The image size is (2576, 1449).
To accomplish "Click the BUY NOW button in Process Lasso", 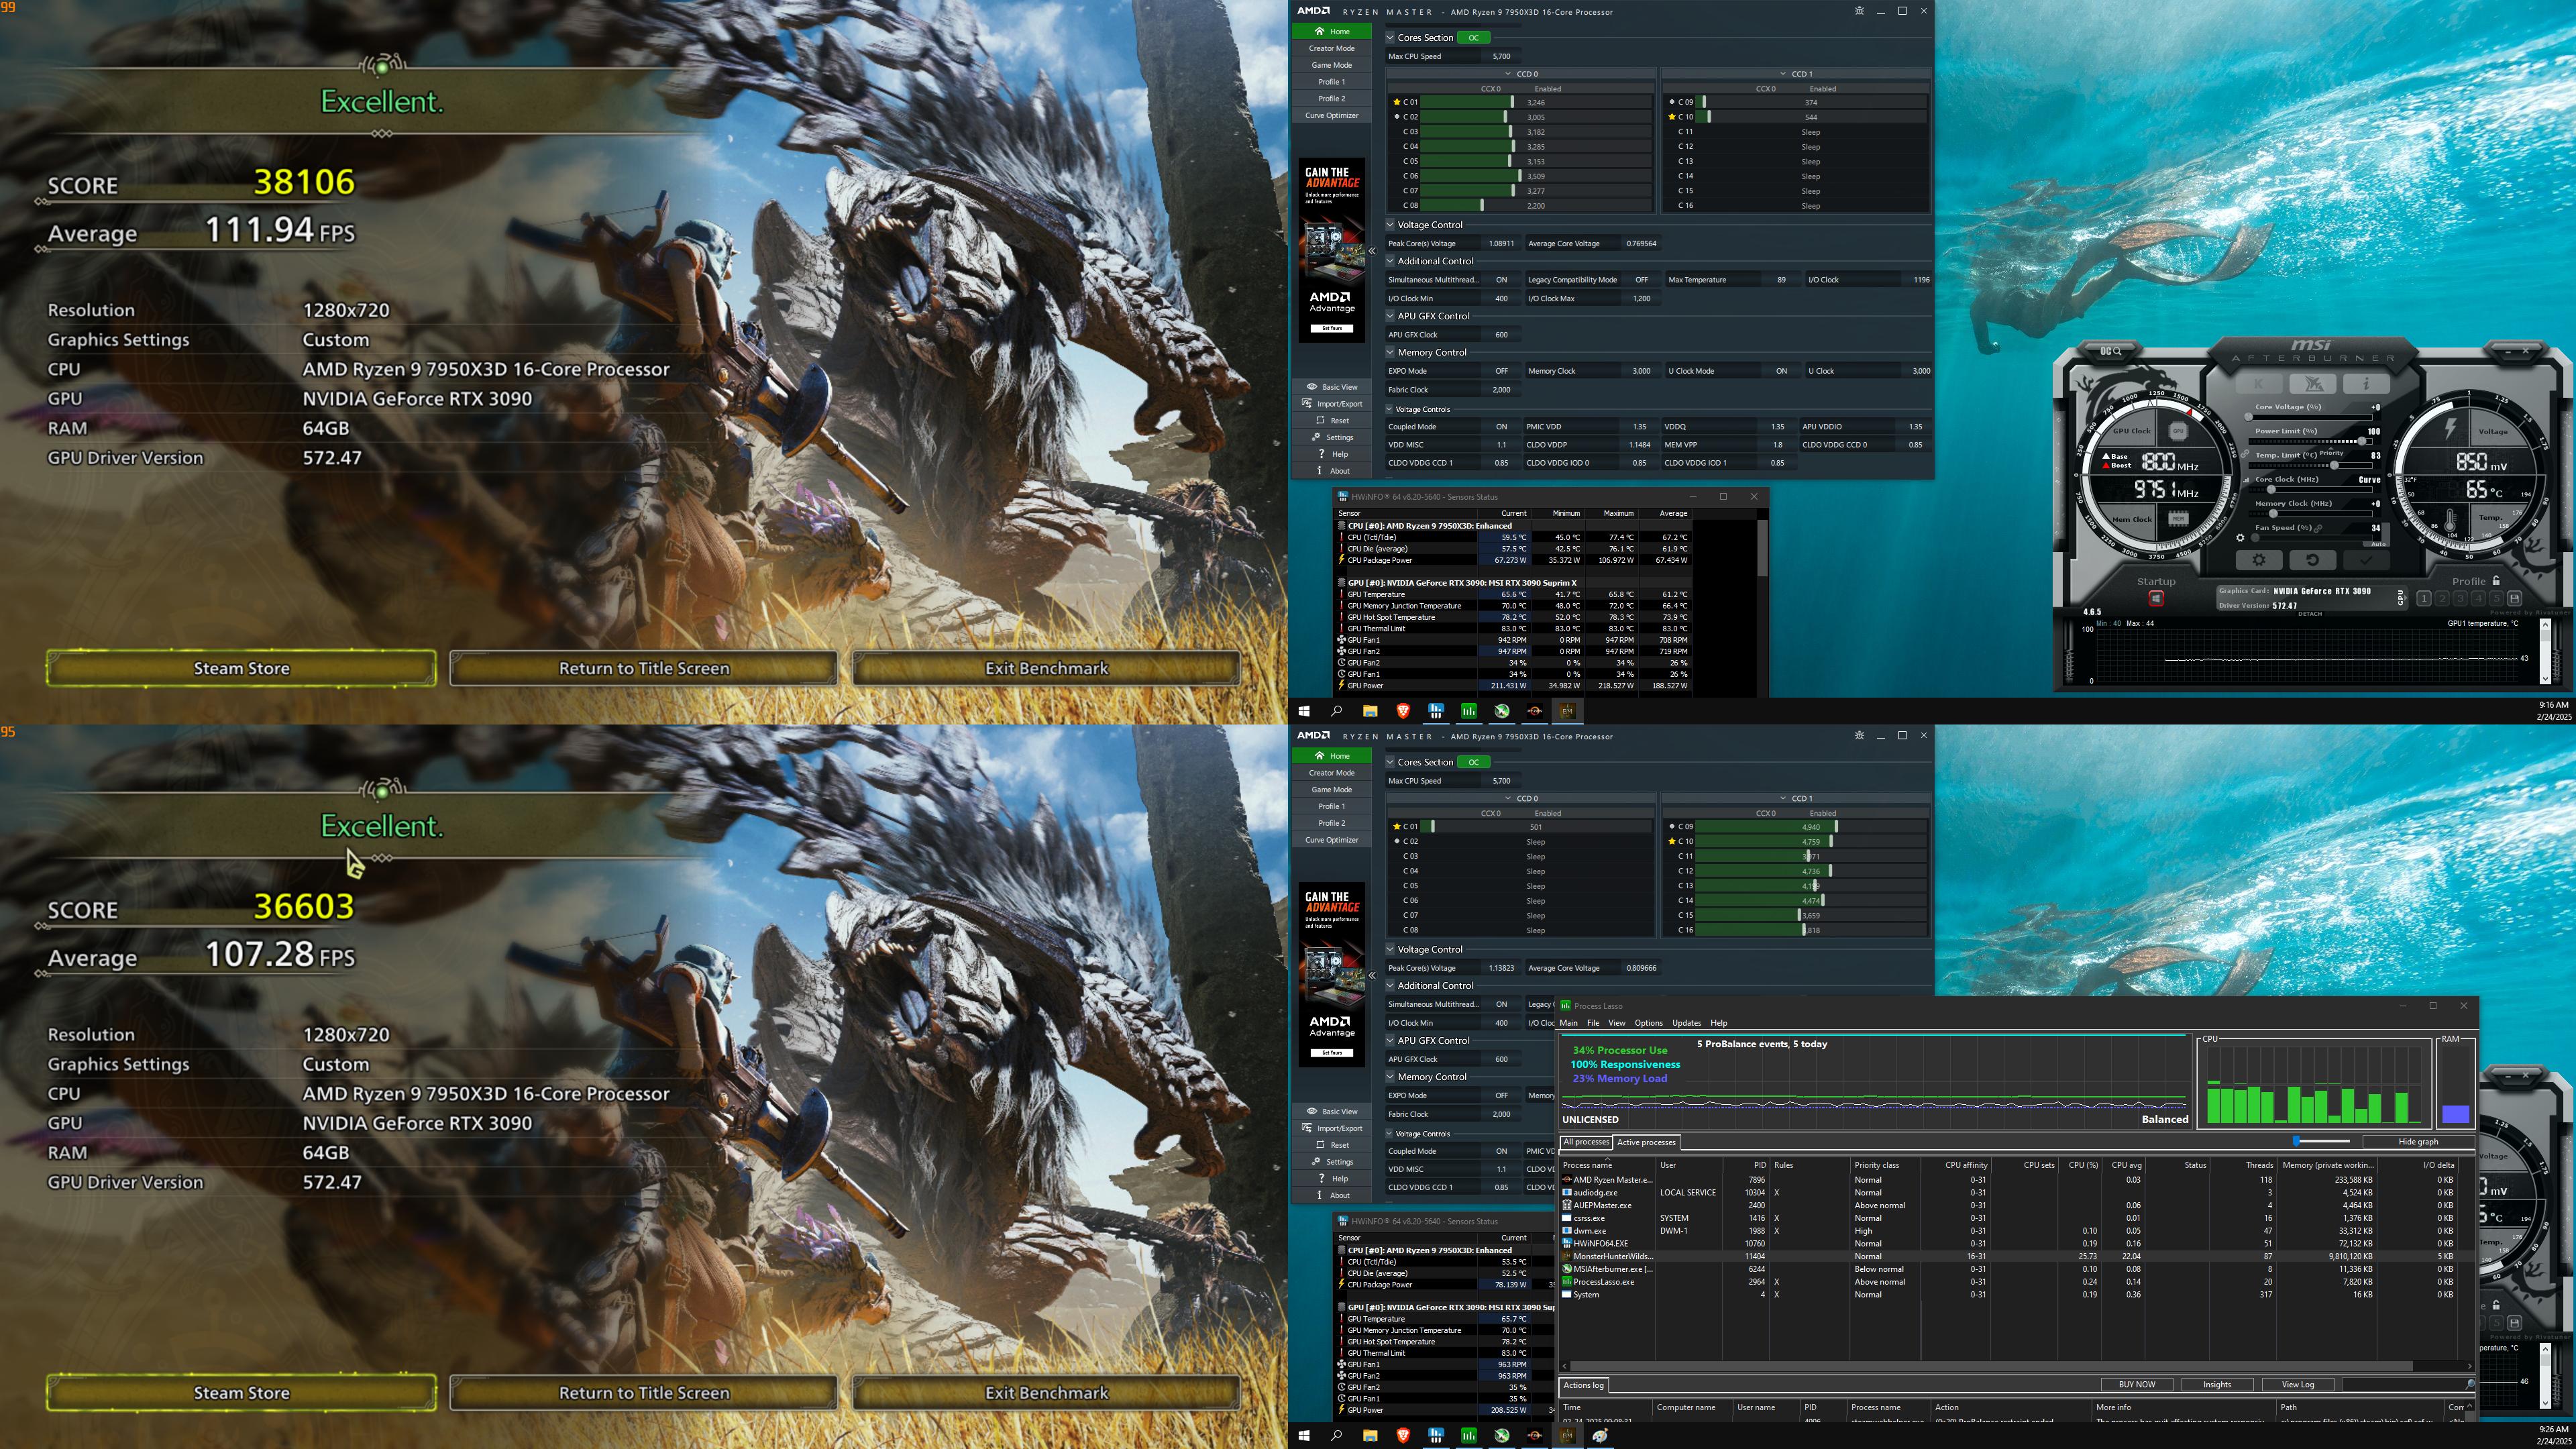I will pyautogui.click(x=2137, y=1385).
